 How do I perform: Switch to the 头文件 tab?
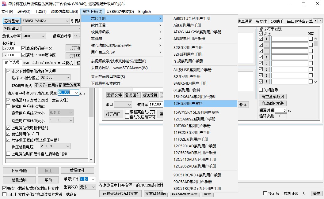click(261, 21)
